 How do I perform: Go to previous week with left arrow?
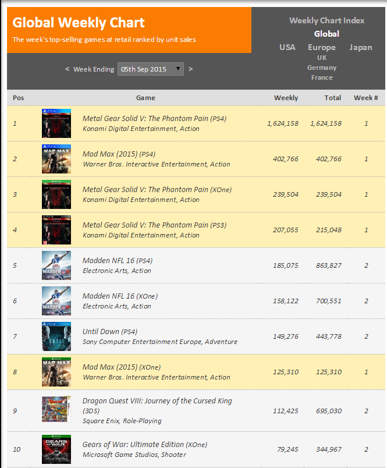point(67,69)
